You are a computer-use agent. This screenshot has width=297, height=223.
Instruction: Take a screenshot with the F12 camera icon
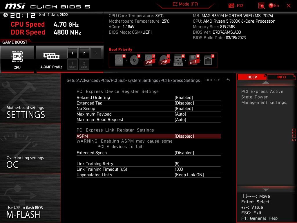pyautogui.click(x=231, y=6)
